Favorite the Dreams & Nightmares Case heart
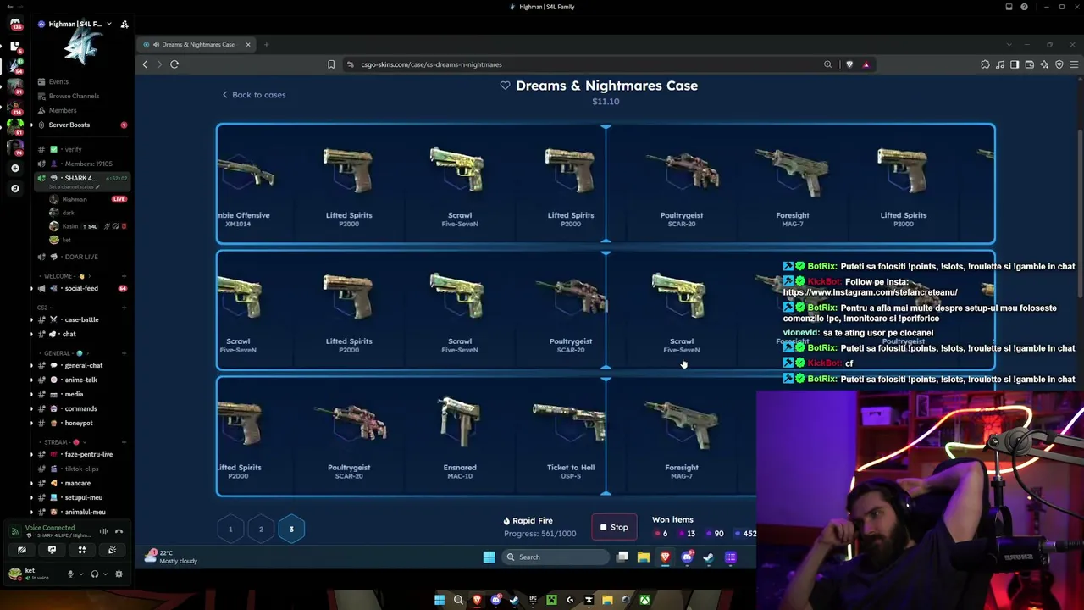1084x610 pixels. click(506, 86)
